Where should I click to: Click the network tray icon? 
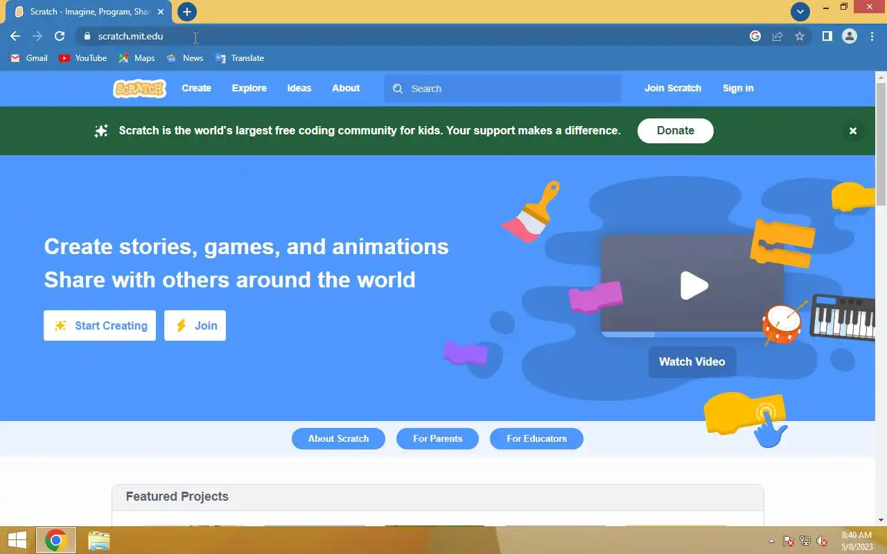click(x=805, y=541)
